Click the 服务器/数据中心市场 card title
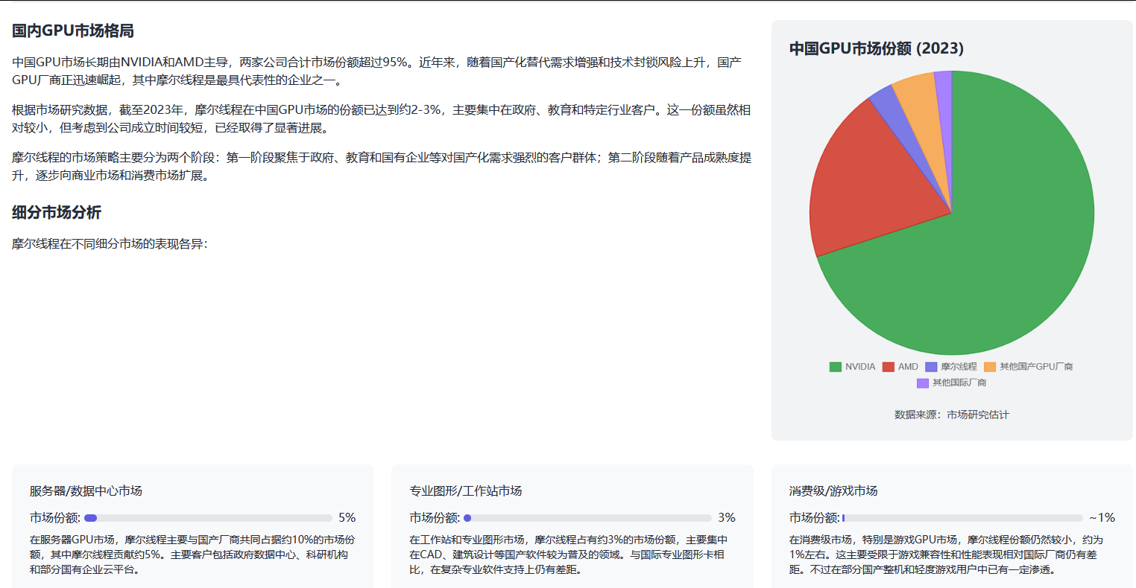Image resolution: width=1136 pixels, height=588 pixels. pyautogui.click(x=86, y=490)
